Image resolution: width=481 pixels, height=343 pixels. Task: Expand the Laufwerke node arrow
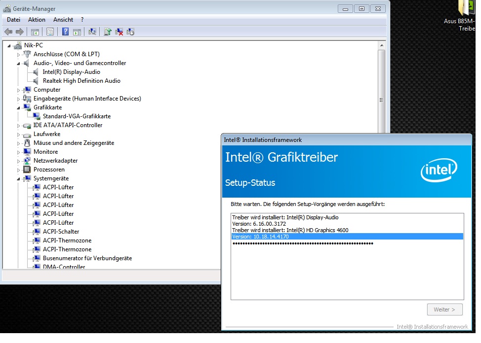[18, 135]
